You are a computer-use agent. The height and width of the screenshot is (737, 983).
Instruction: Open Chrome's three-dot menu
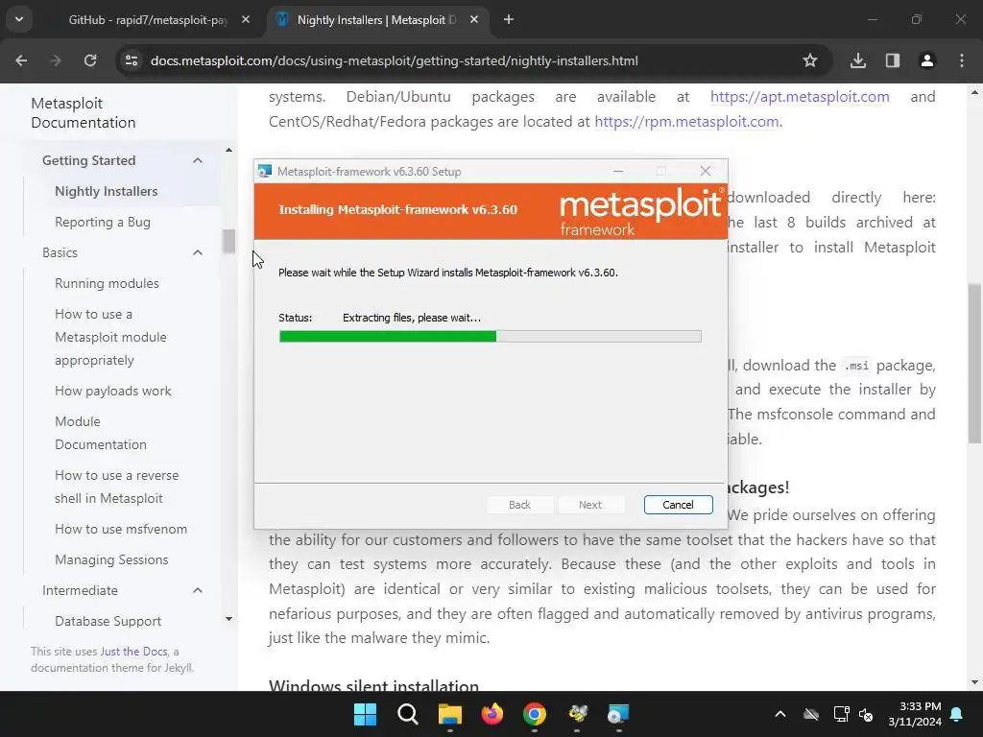962,60
